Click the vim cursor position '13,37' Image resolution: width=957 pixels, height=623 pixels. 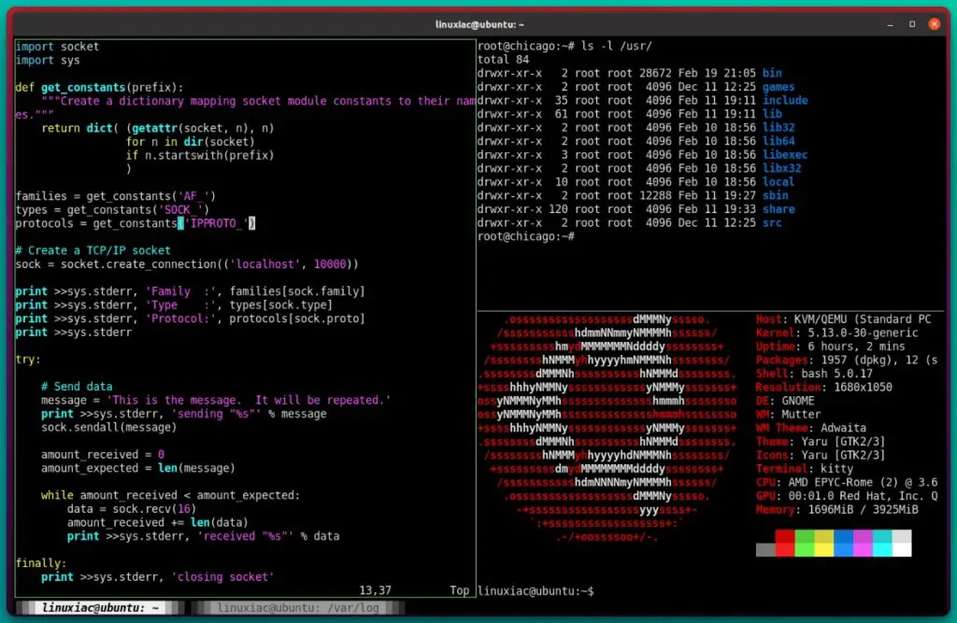coord(376,590)
